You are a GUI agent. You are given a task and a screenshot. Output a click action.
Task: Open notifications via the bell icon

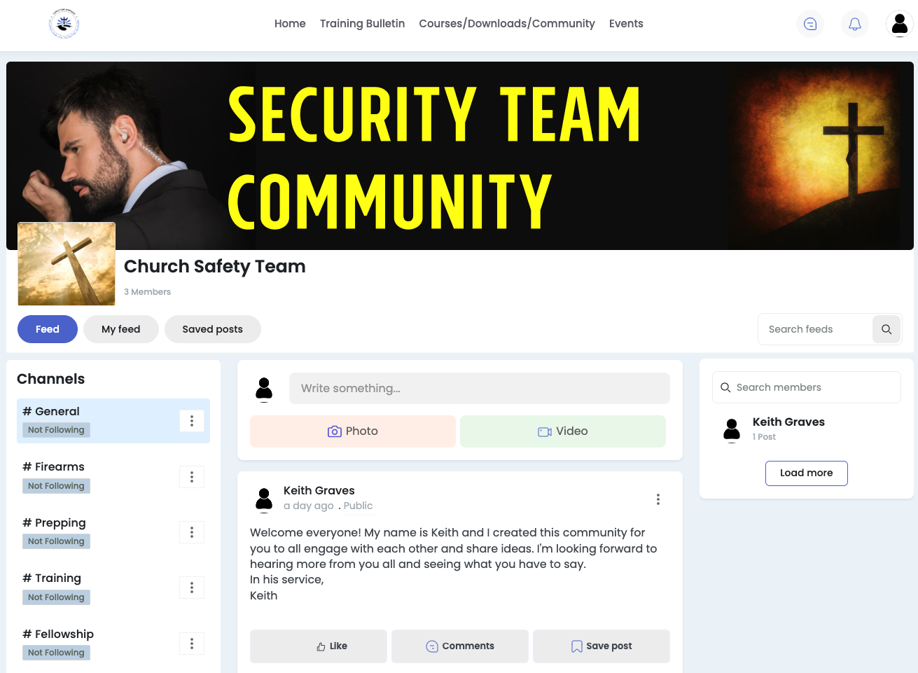click(x=854, y=23)
